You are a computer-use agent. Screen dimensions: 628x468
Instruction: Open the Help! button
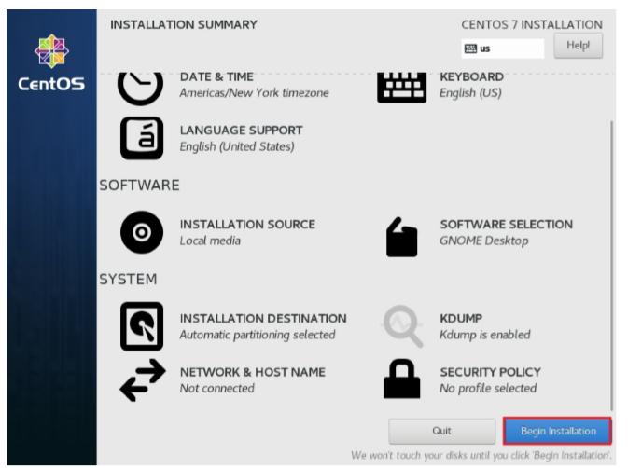pyautogui.click(x=578, y=46)
